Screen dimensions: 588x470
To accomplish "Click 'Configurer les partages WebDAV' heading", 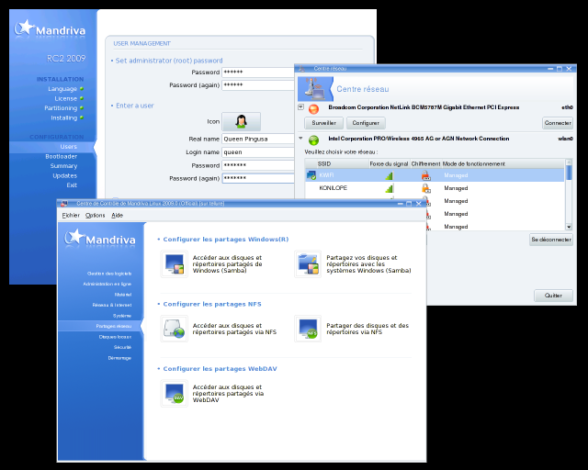I will tap(220, 369).
